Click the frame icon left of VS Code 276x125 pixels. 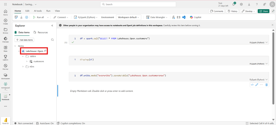coord(179,17)
